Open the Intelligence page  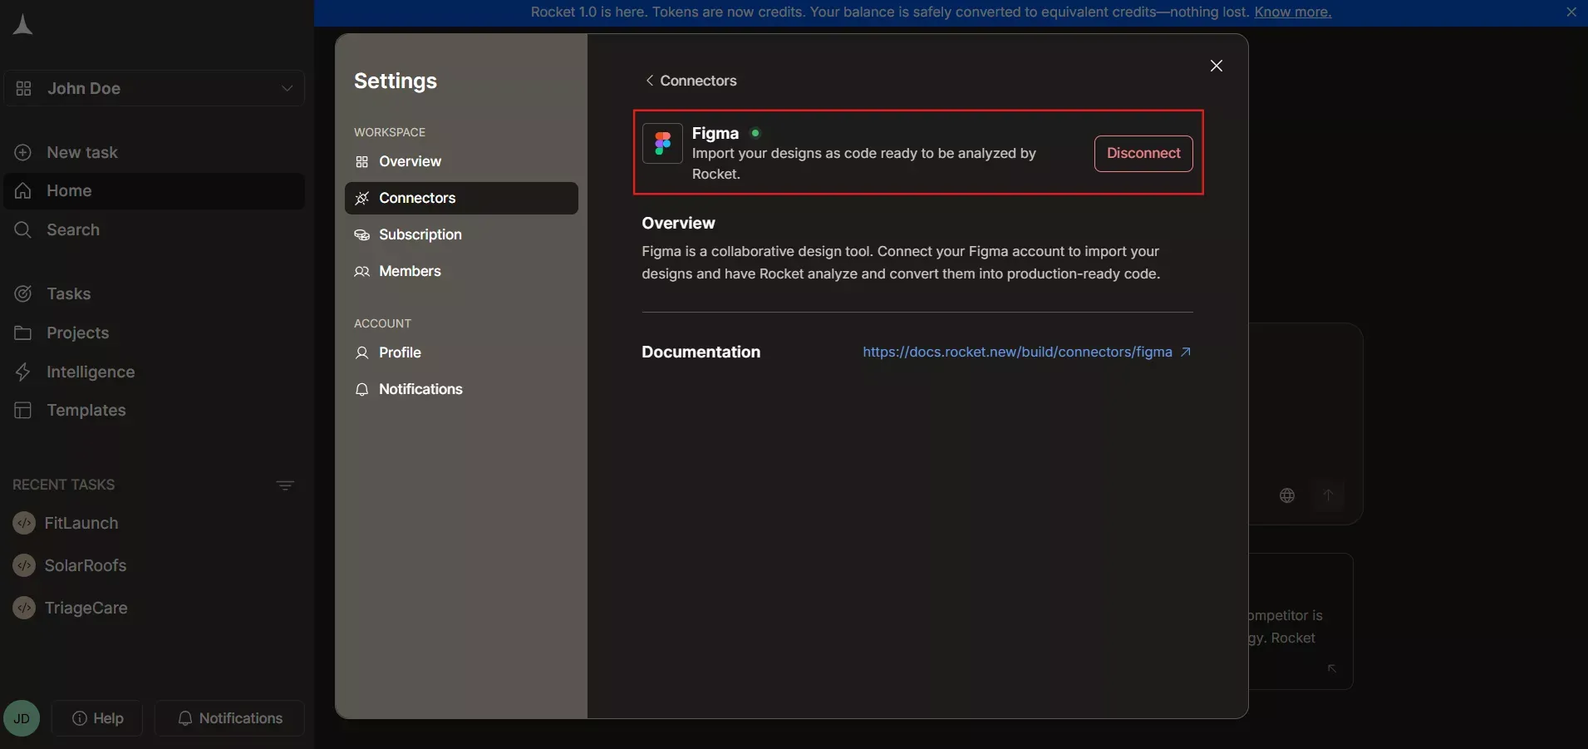tap(155, 372)
